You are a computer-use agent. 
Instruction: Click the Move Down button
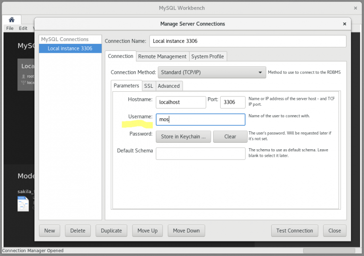coord(186,231)
